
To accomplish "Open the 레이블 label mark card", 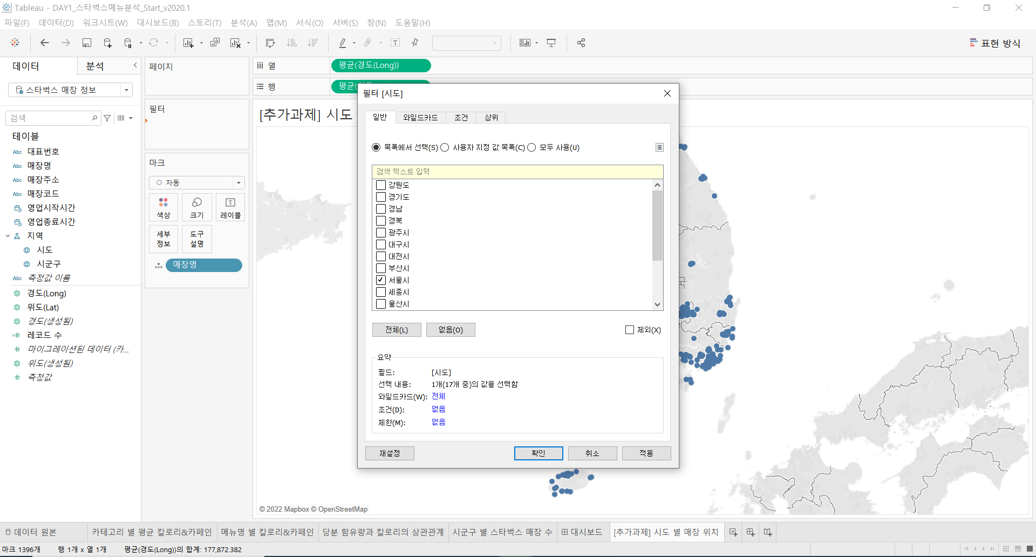I will click(230, 207).
